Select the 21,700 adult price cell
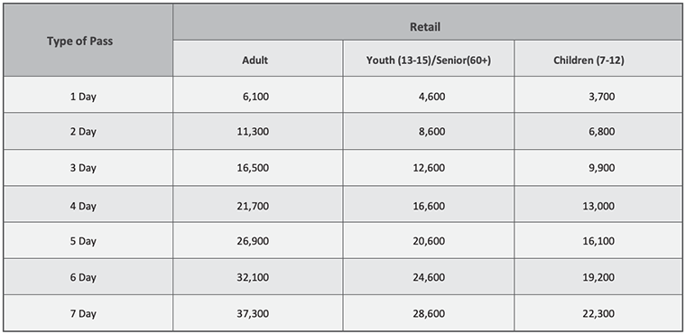Screen dimensions: 686x334 point(257,204)
